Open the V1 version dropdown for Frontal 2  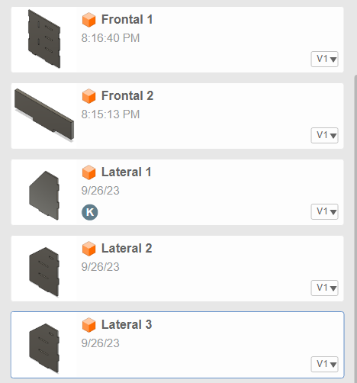(324, 135)
